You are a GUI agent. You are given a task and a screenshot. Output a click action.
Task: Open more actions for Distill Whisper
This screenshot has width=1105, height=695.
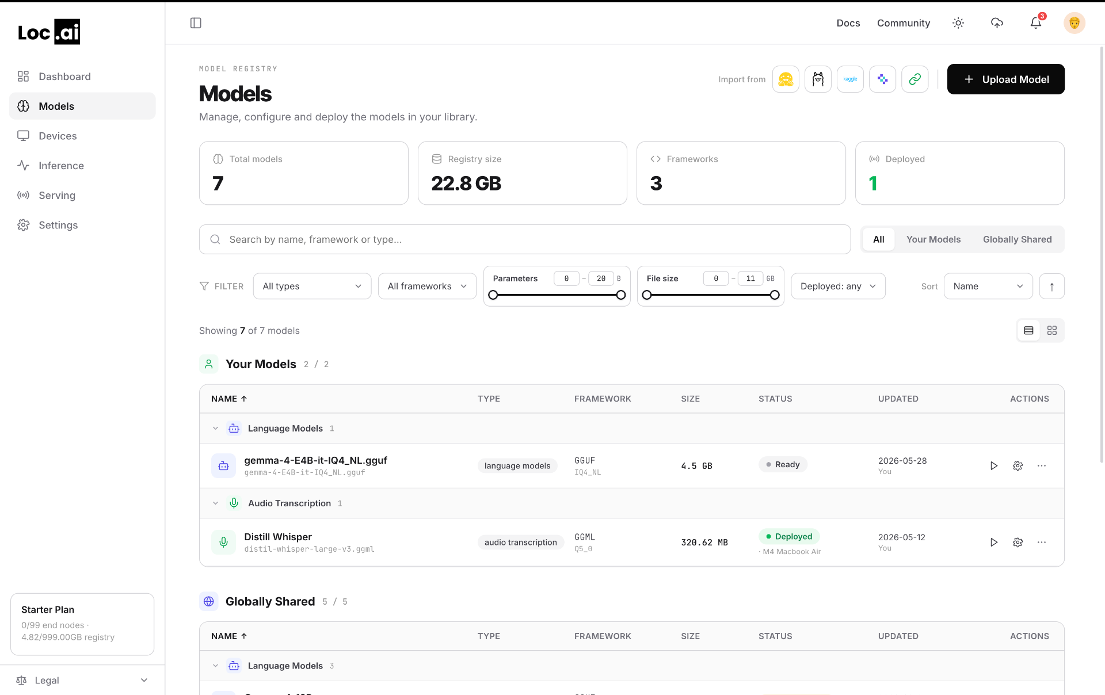(1042, 543)
